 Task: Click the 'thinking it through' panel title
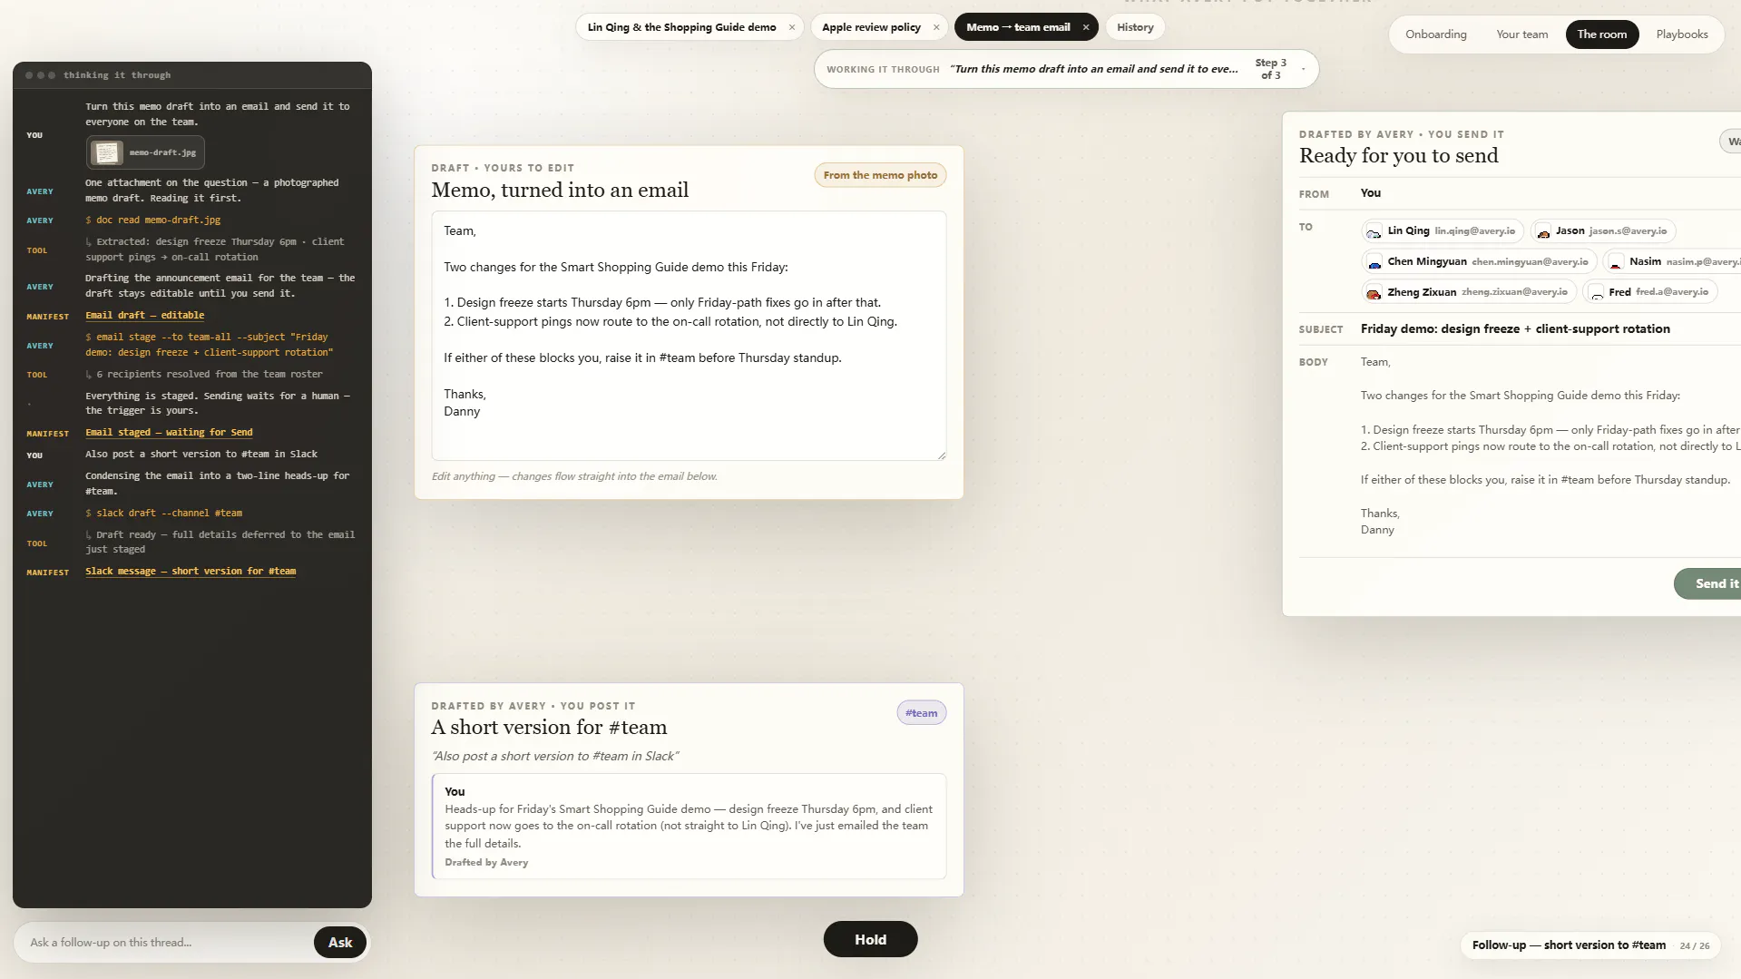117,75
